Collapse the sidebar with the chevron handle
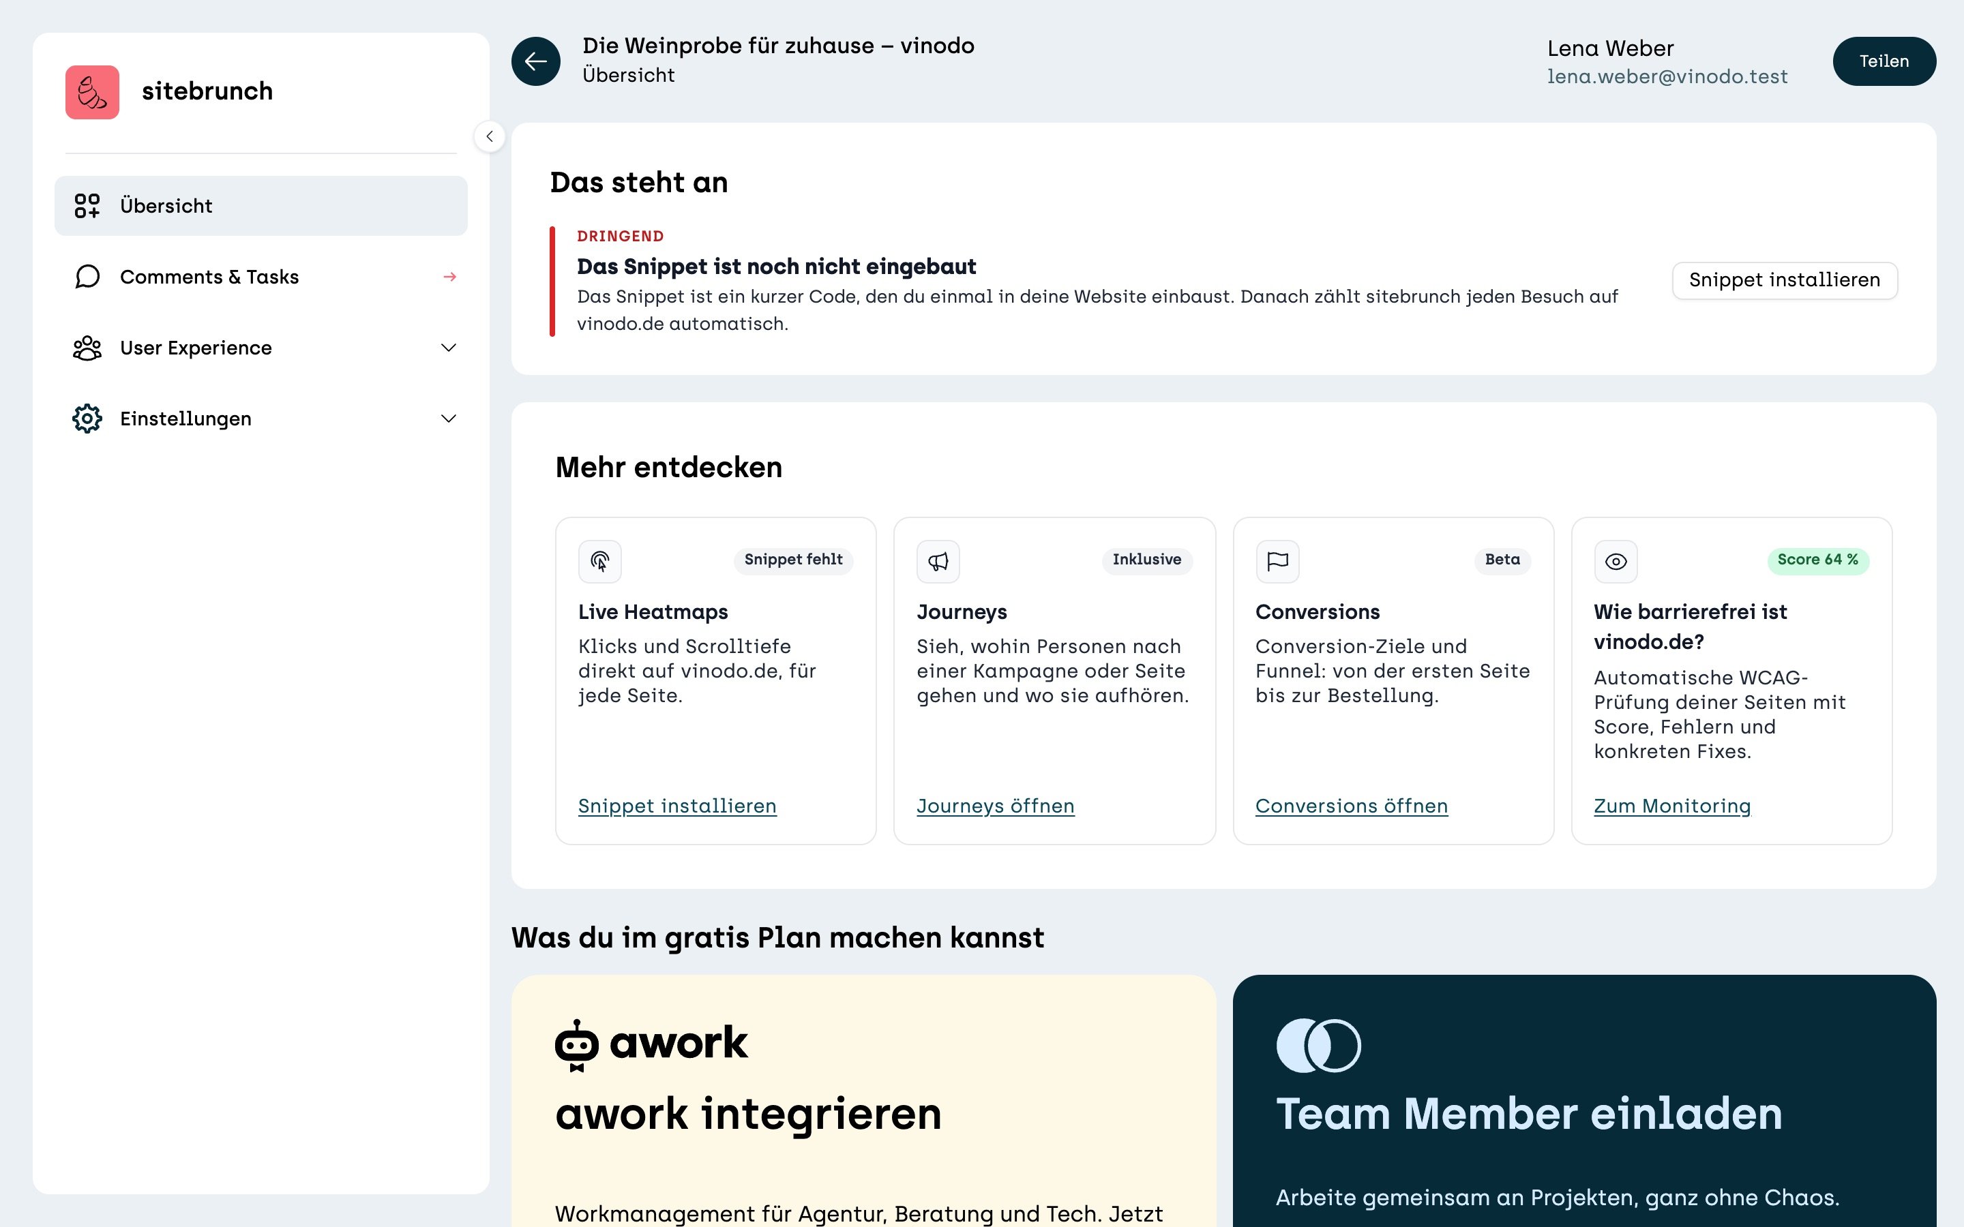Screen dimensions: 1964x1227 coord(490,136)
